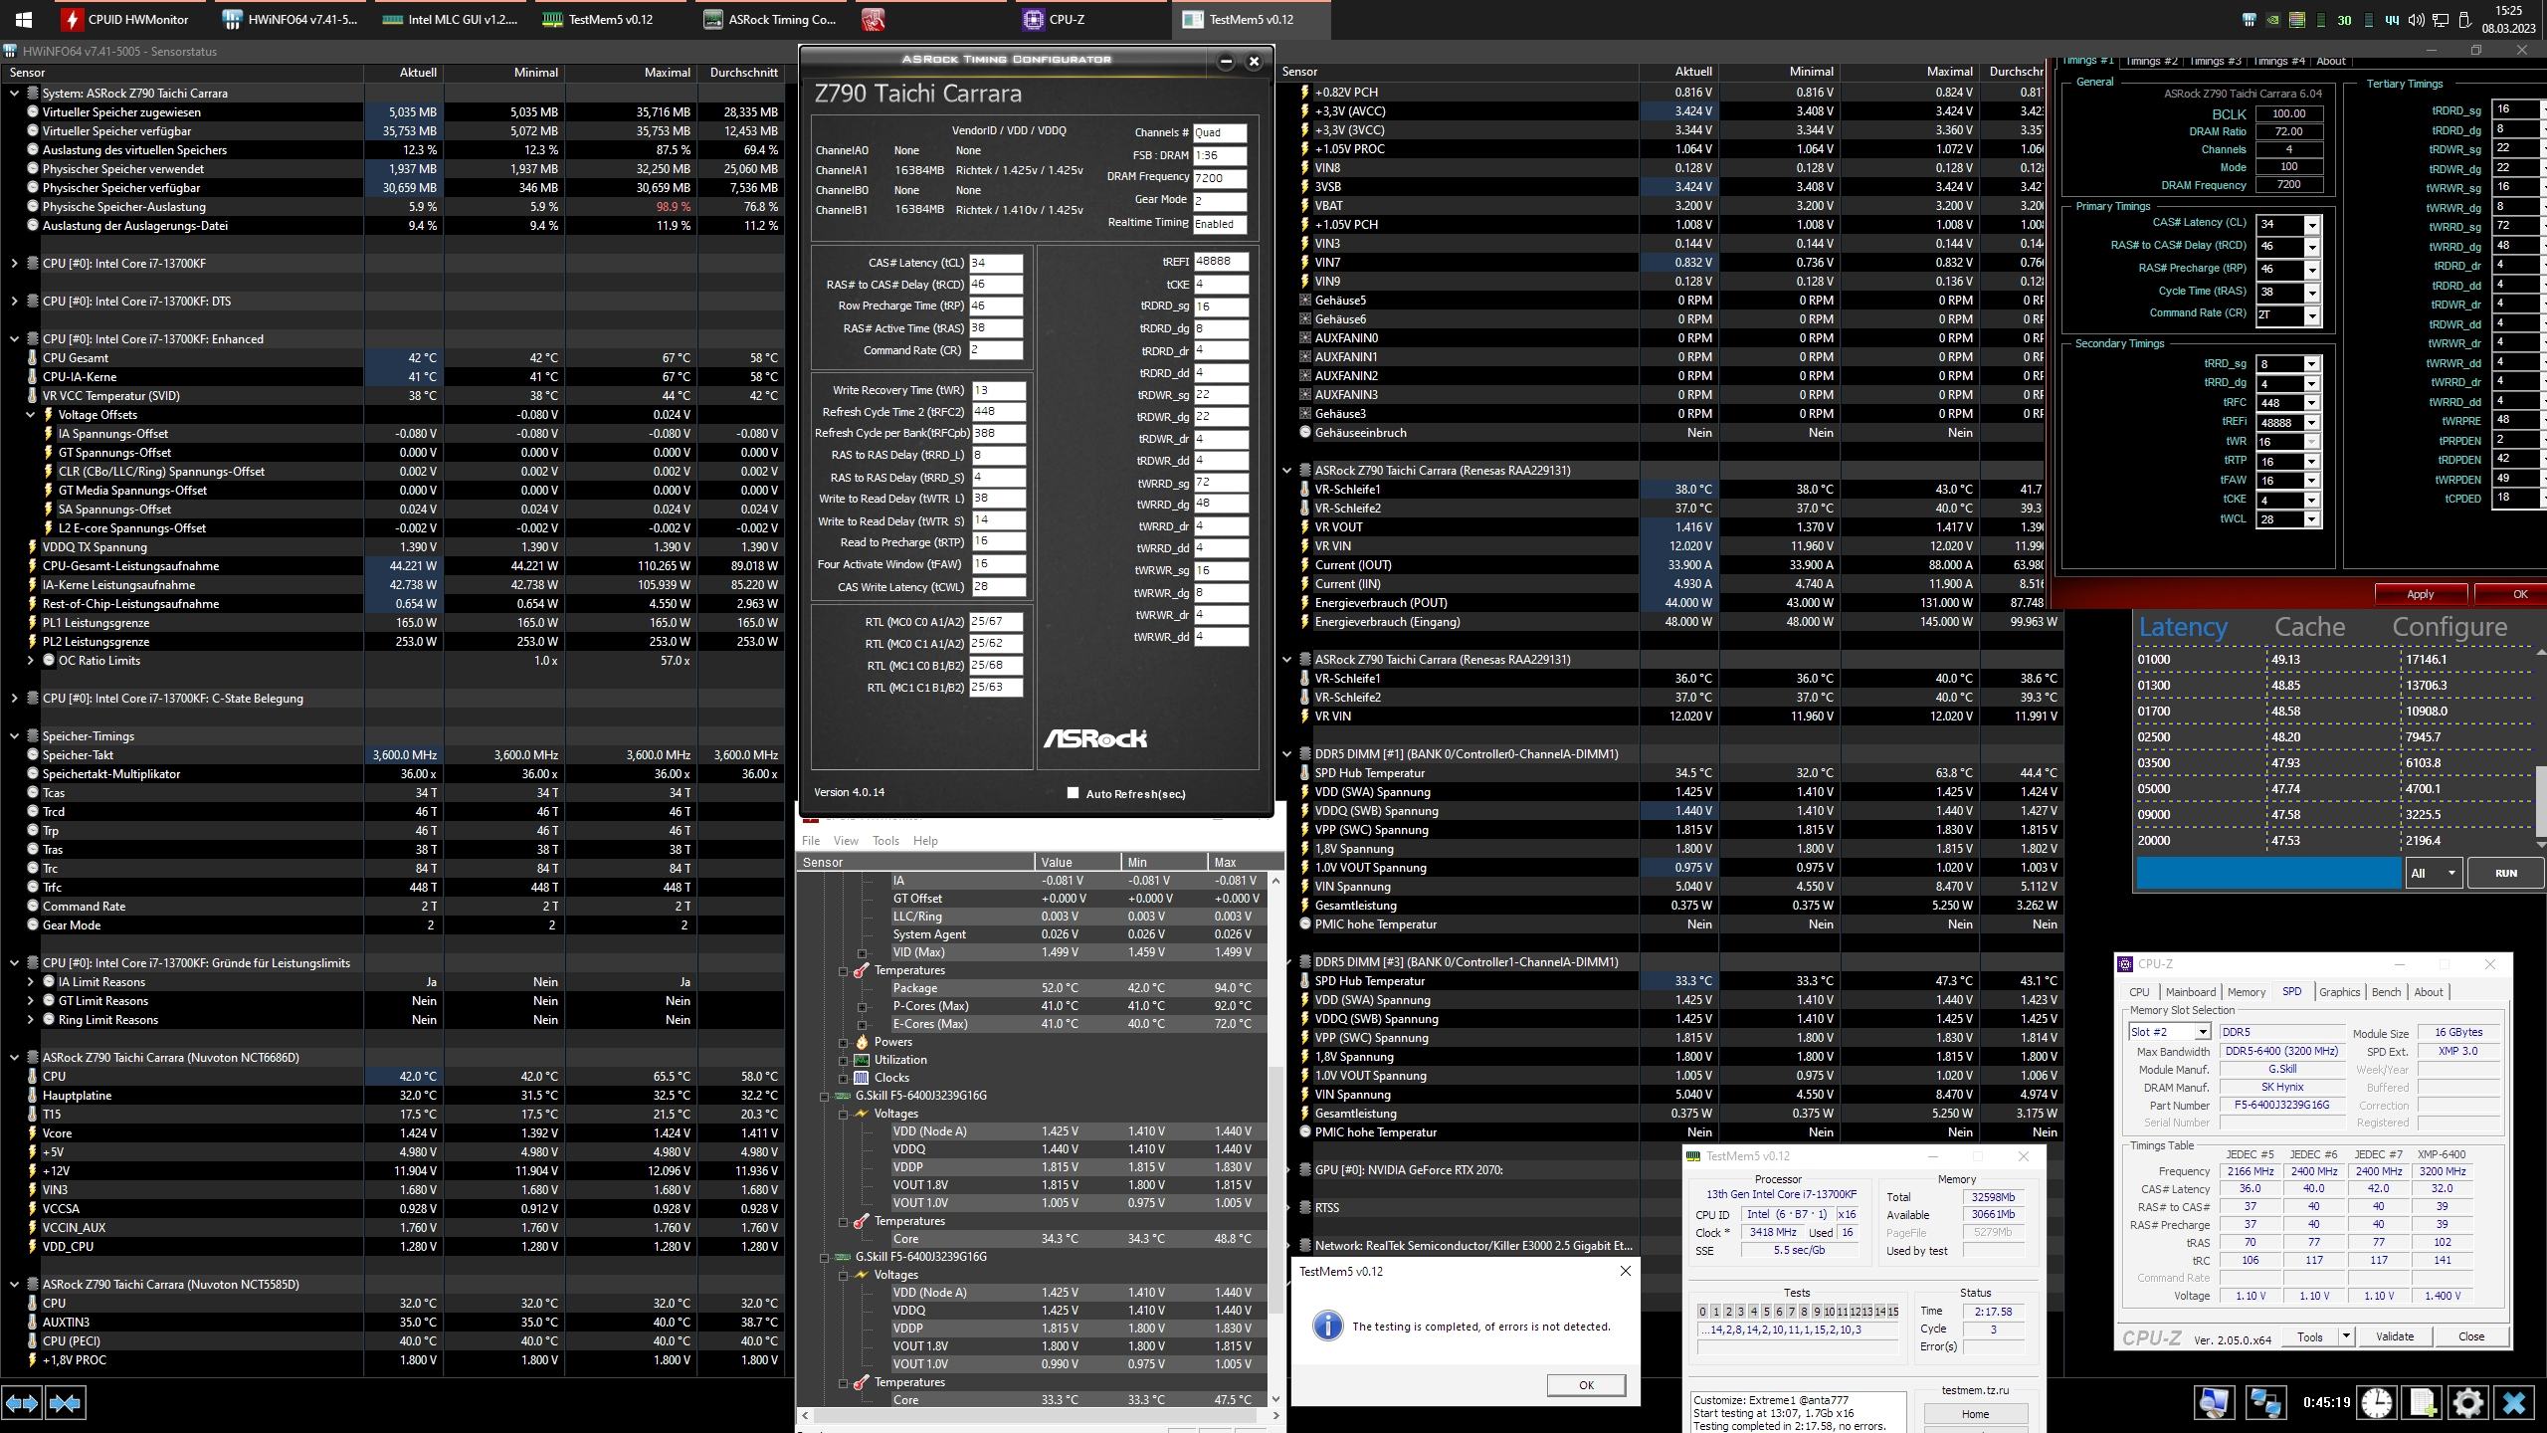Open HWiNFO settings gear icon
Image resolution: width=2547 pixels, height=1433 pixels.
2468,1403
